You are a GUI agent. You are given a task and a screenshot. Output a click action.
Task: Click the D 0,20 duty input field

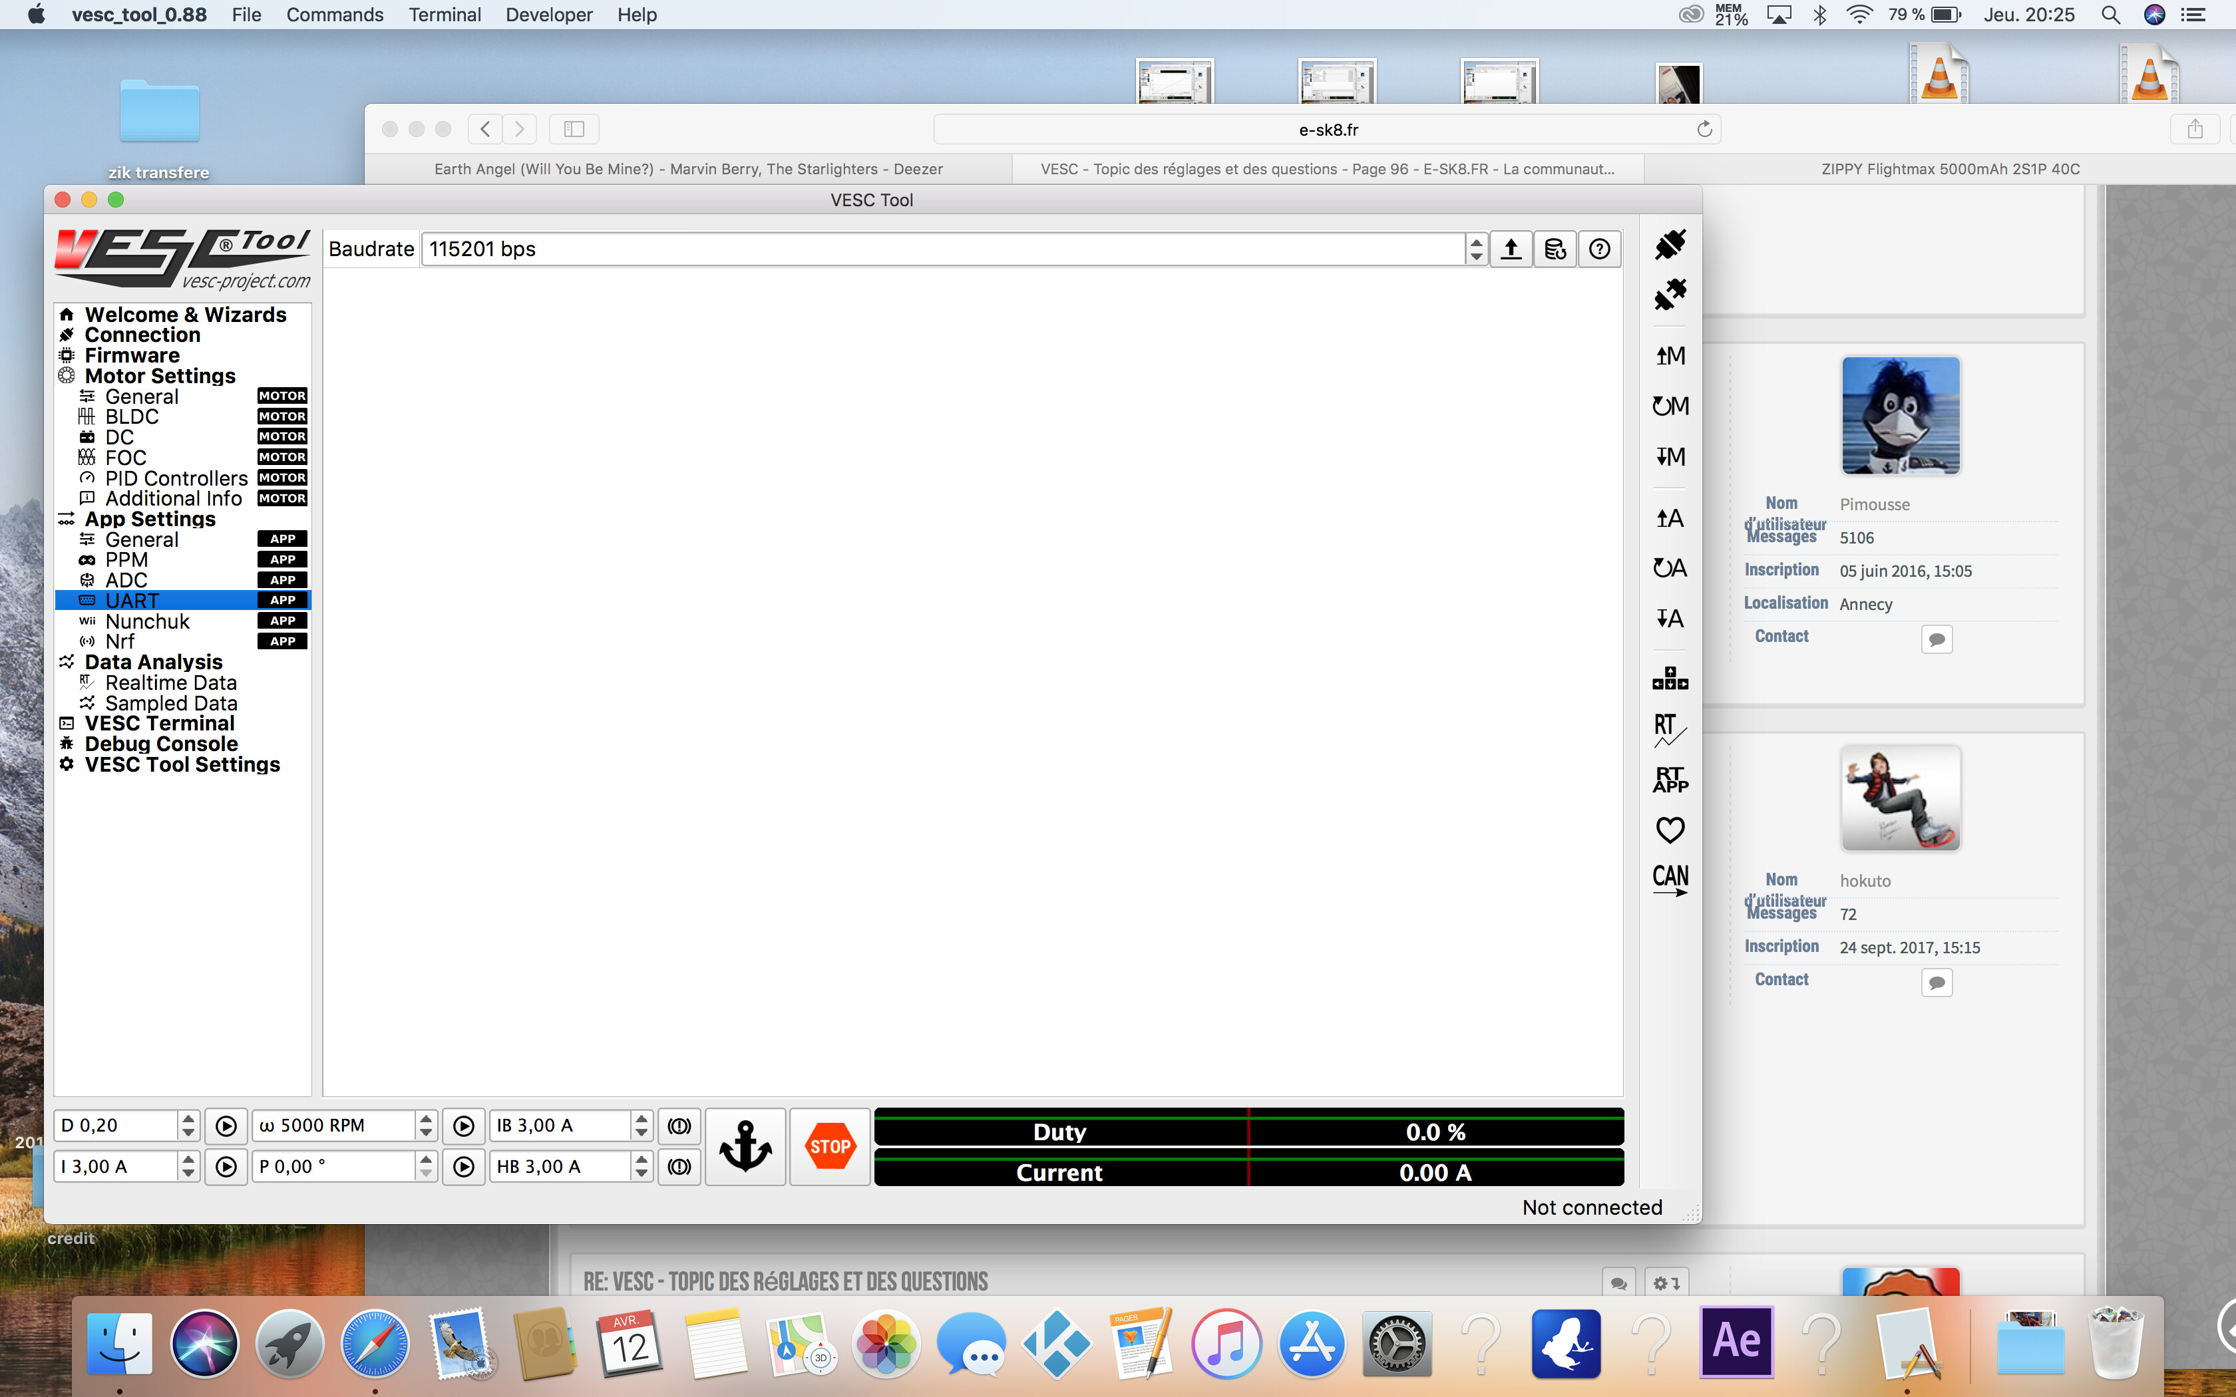point(116,1126)
